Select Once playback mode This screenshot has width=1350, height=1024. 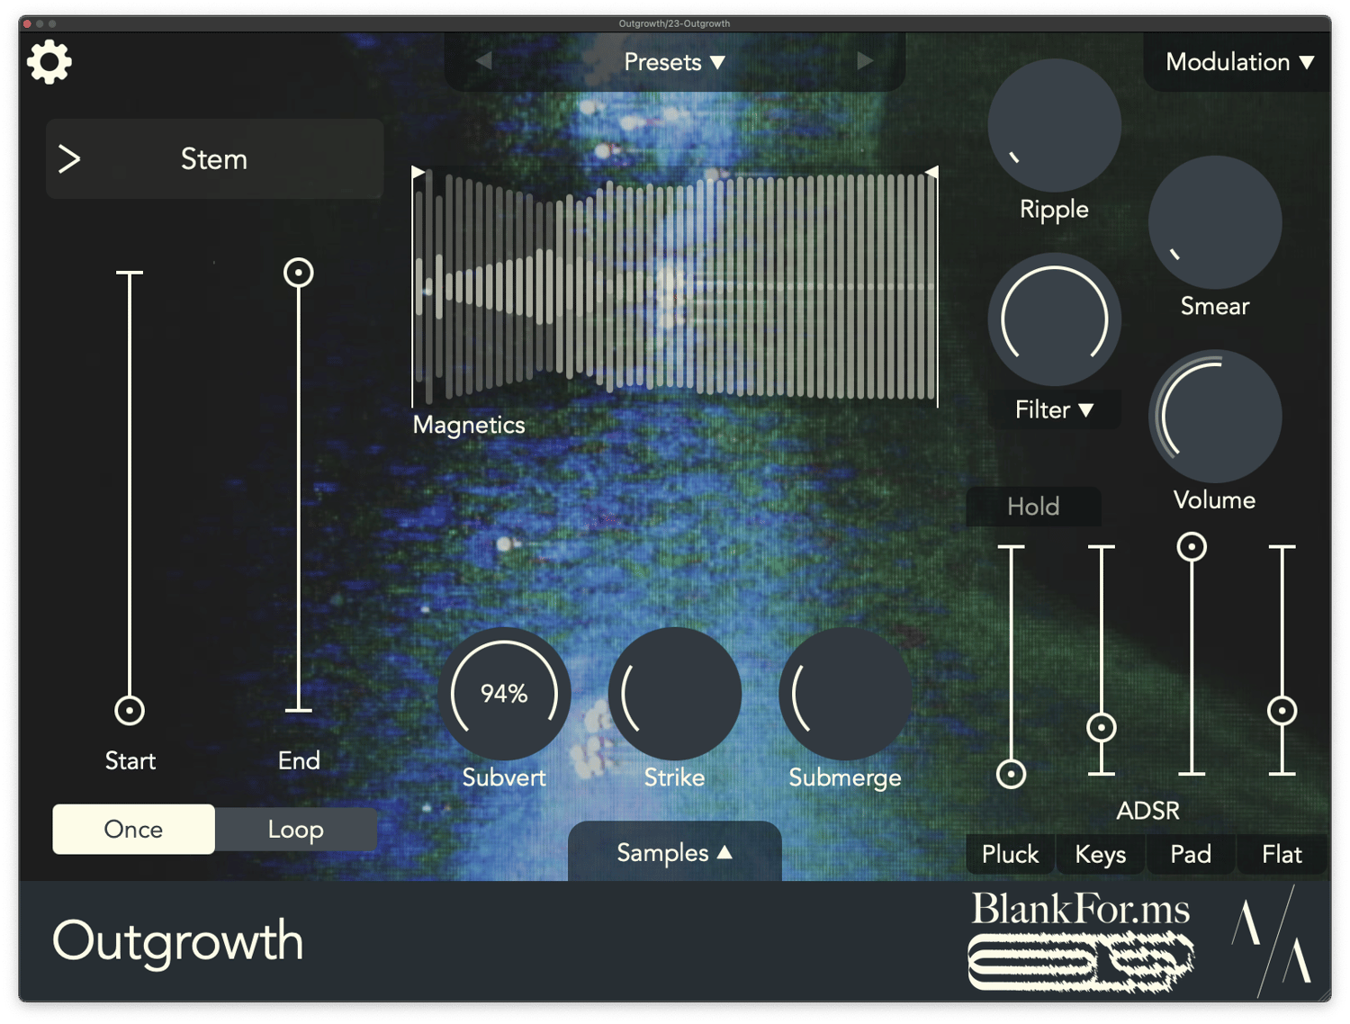click(x=133, y=829)
